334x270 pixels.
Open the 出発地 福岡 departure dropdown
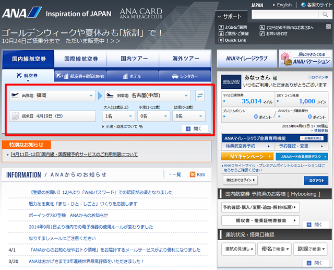(x=52, y=96)
